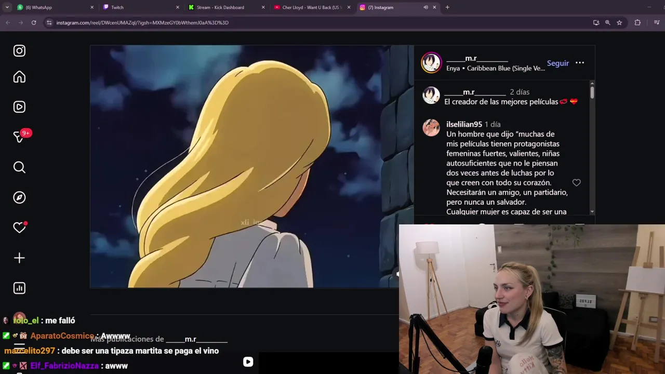Screen dimensions: 665x374
Task: Switch to the WhatsApp tab
Action: click(55, 7)
